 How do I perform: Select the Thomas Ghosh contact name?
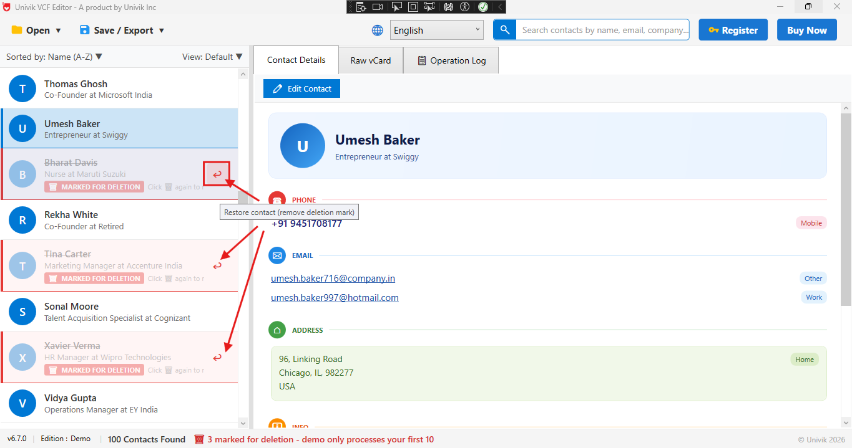pos(76,84)
